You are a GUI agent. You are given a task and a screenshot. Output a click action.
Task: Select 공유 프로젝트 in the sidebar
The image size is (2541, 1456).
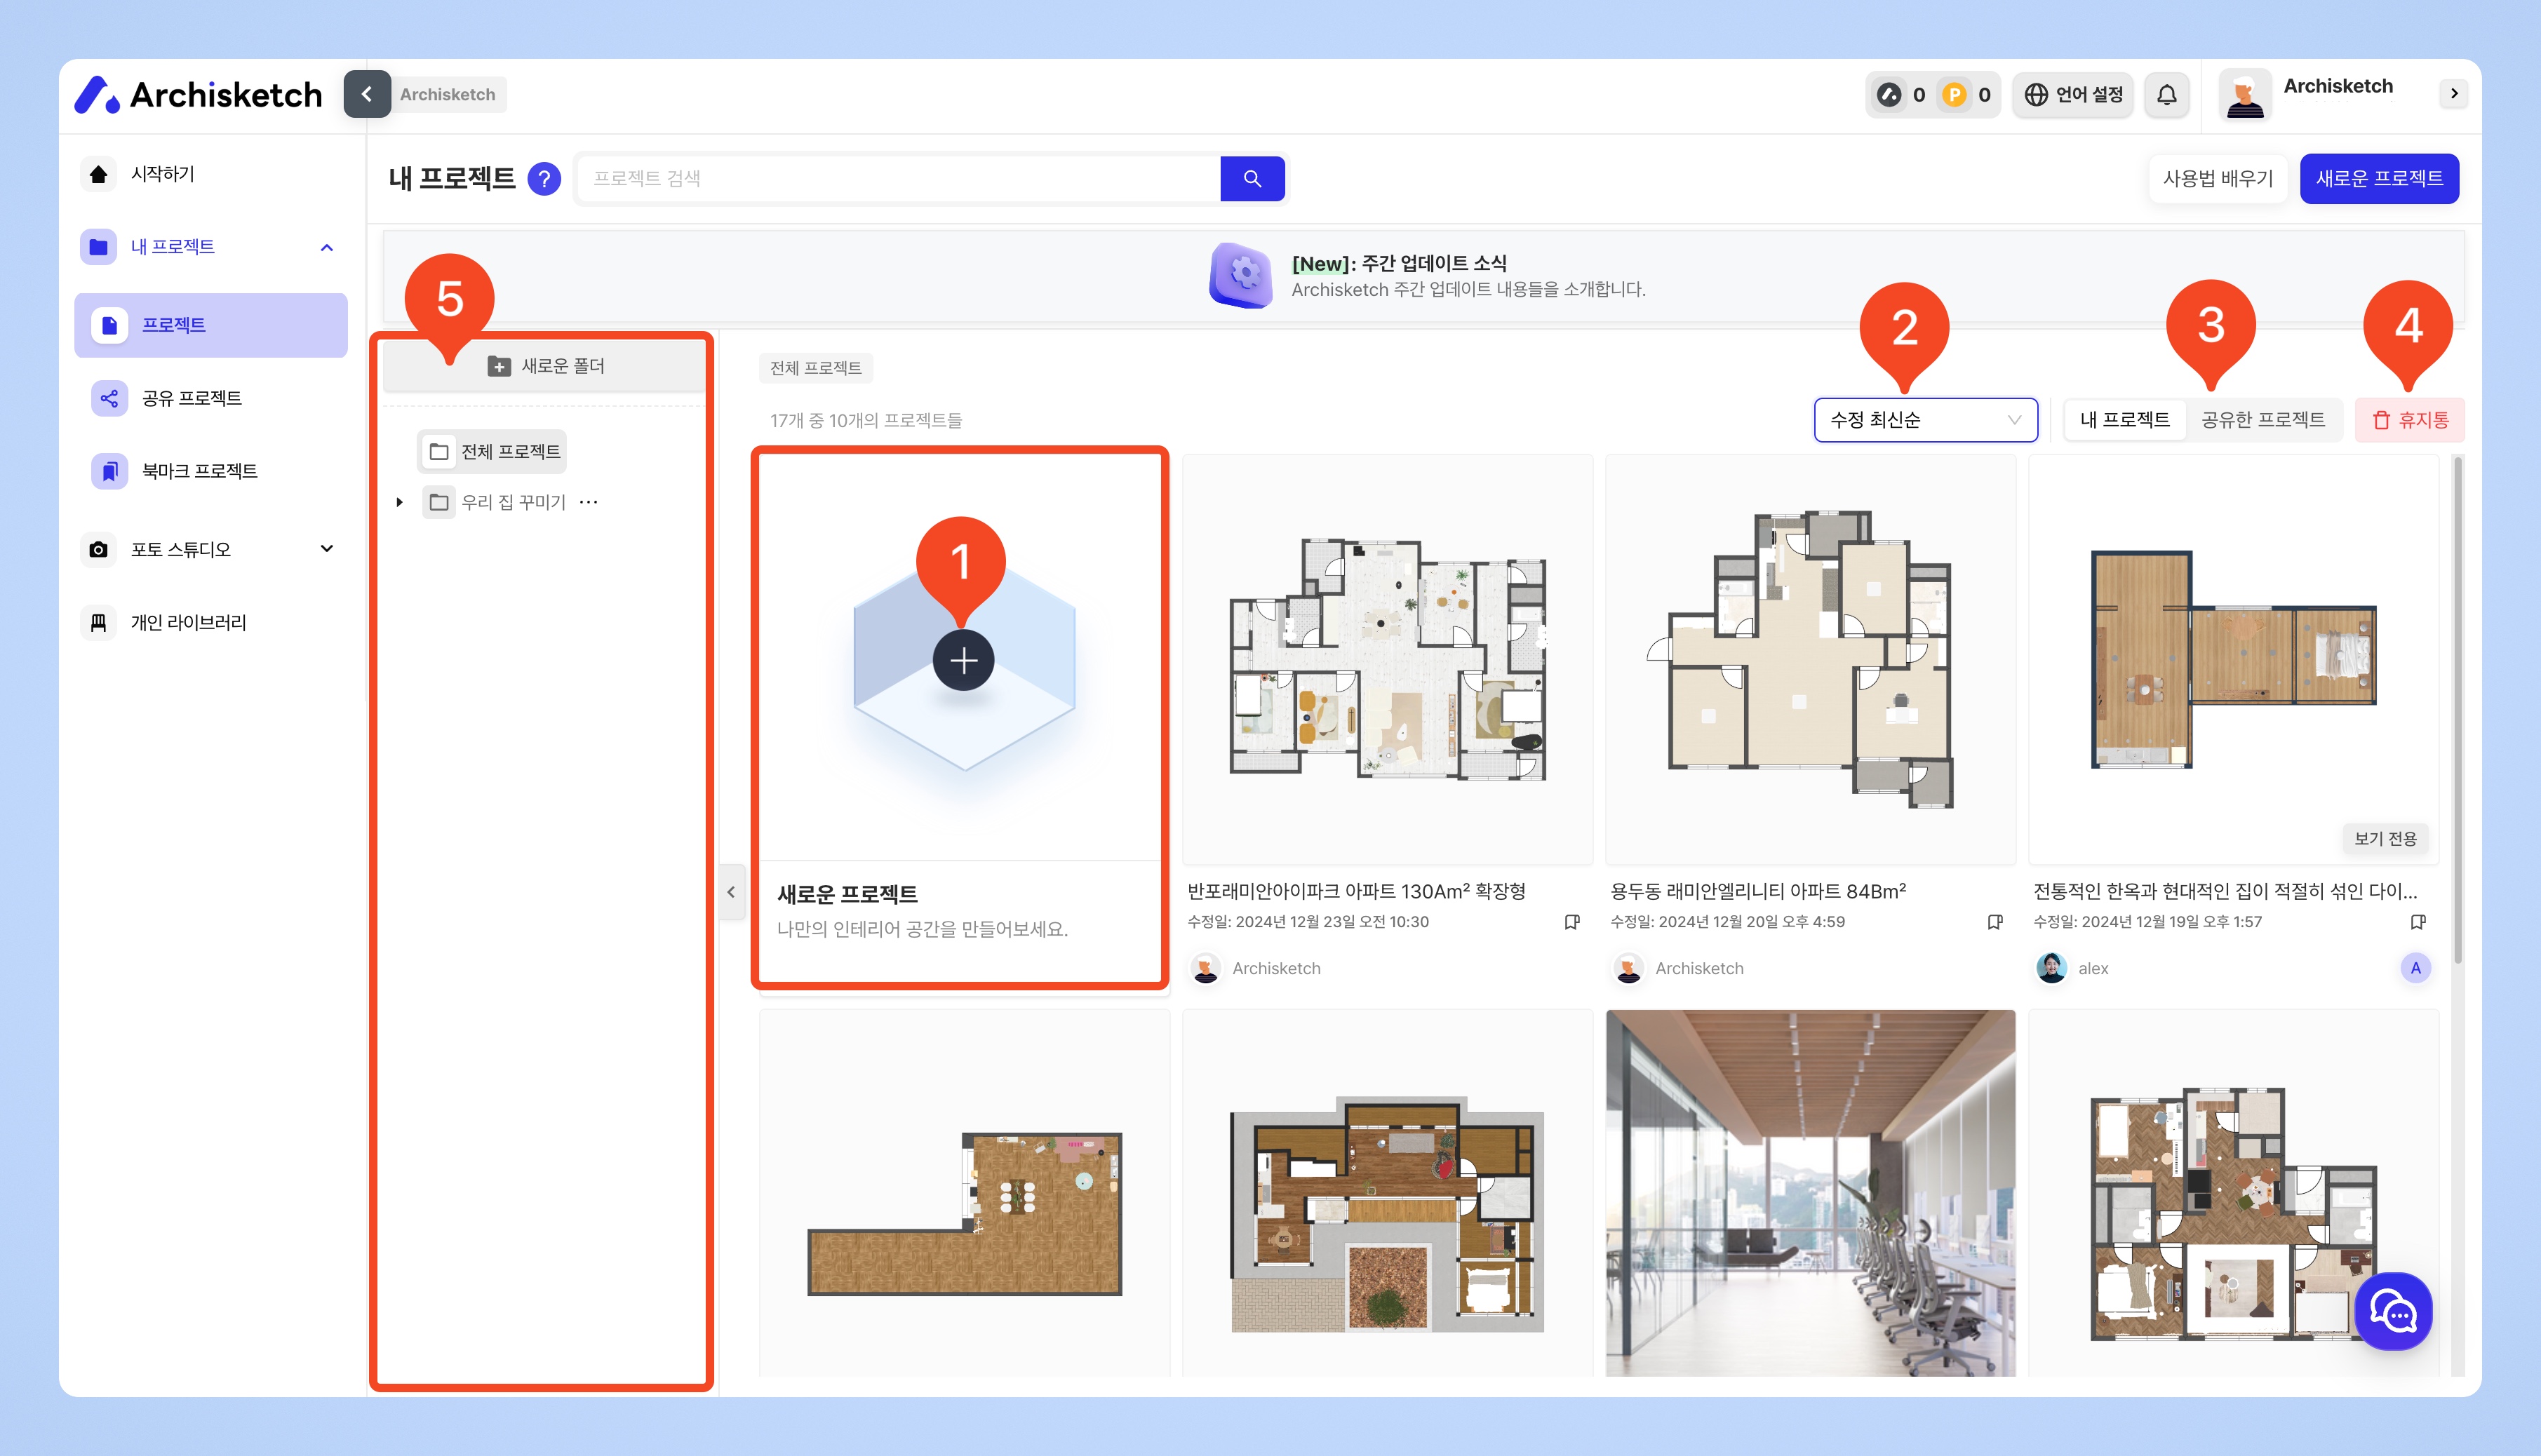[x=191, y=398]
